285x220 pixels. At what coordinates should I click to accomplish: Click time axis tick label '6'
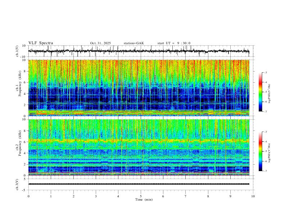coord(163,196)
